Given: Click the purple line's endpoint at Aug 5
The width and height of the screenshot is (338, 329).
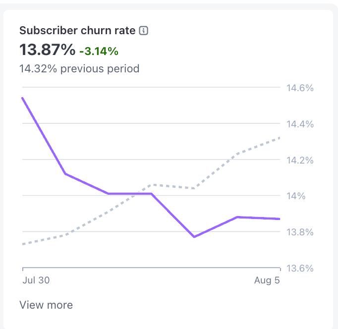Looking at the screenshot, I should click(280, 219).
